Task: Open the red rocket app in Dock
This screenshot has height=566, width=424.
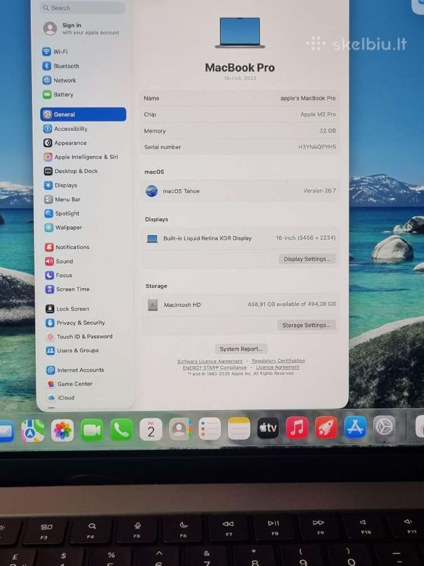Action: click(x=326, y=428)
